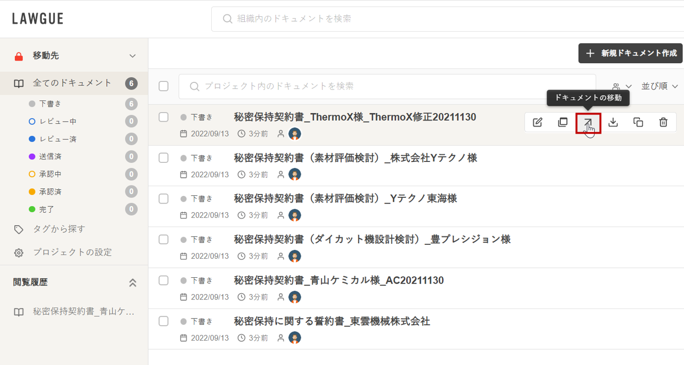
Task: Collapse the 閲覧履歴 history section
Action: point(133,283)
